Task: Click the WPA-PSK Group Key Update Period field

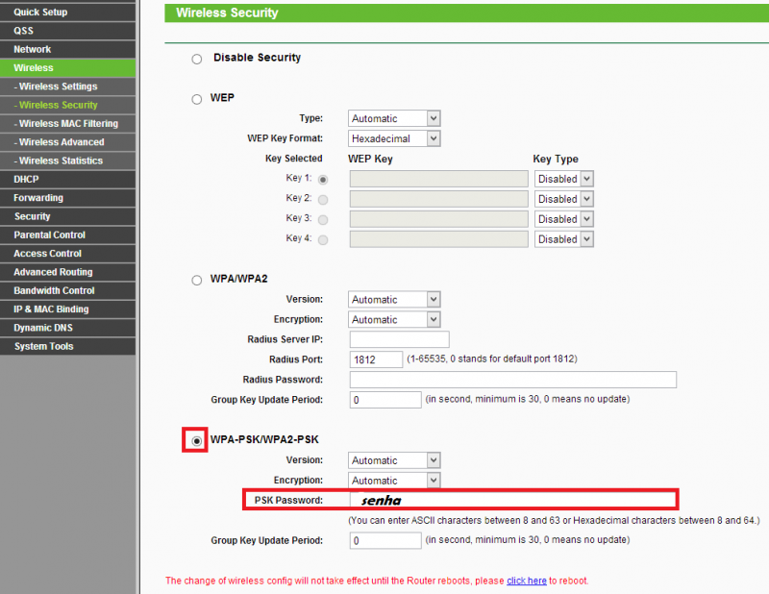Action: 385,540
